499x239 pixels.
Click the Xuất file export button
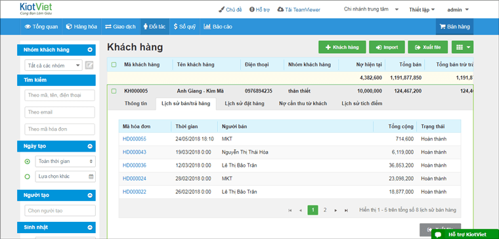tap(428, 47)
